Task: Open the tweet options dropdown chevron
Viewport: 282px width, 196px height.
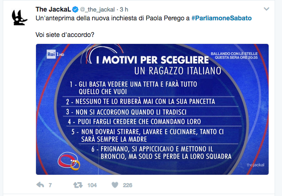Action: coord(266,9)
